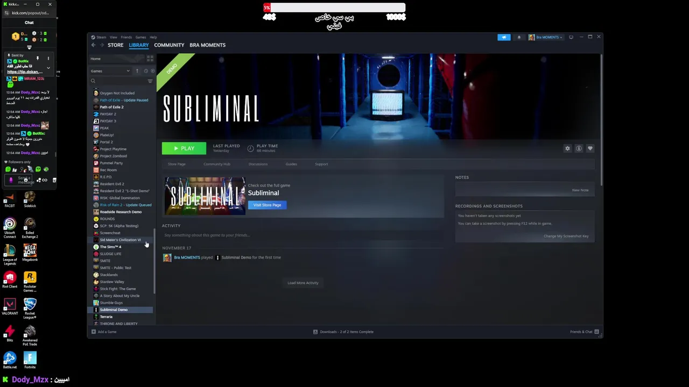The height and width of the screenshot is (387, 689).
Task: Open the Steam menu
Action: coord(101,37)
